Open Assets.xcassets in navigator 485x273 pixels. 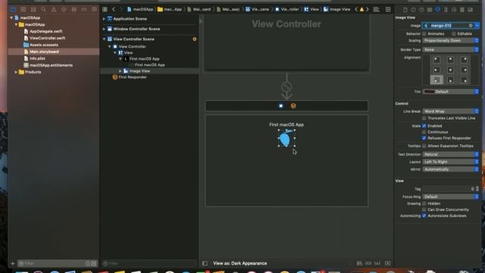[44, 45]
